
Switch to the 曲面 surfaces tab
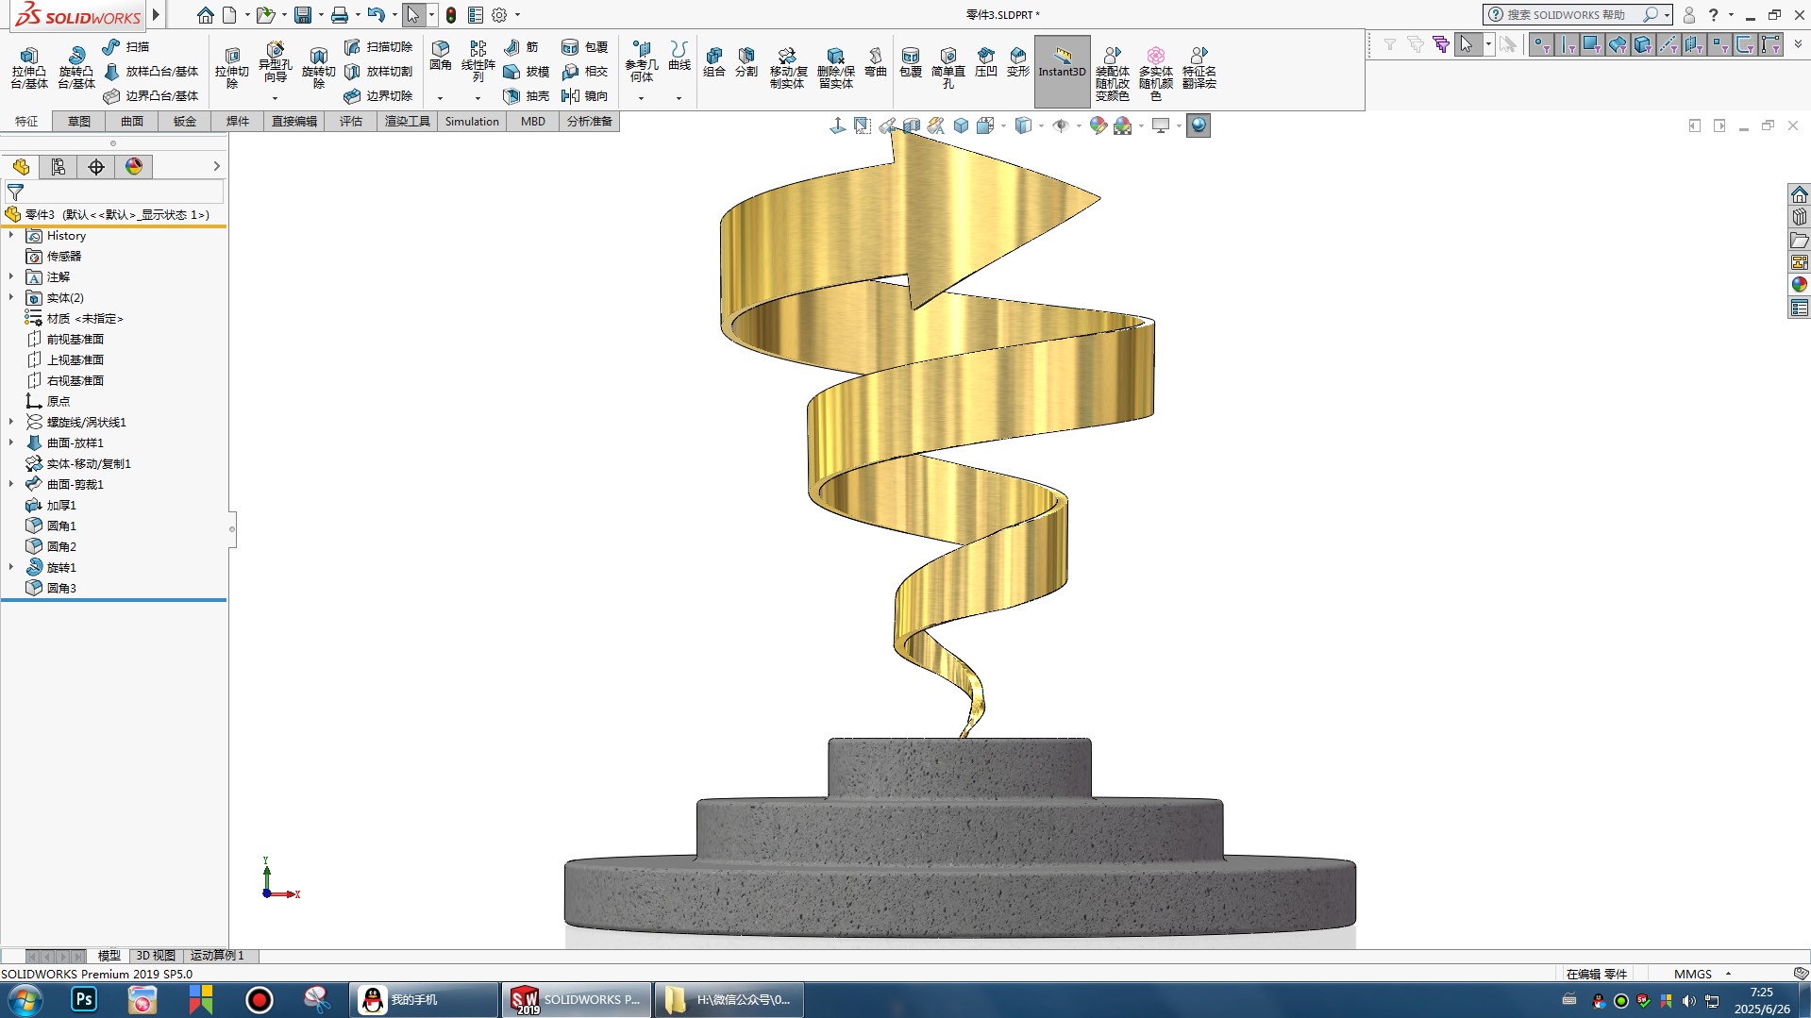coord(132,121)
